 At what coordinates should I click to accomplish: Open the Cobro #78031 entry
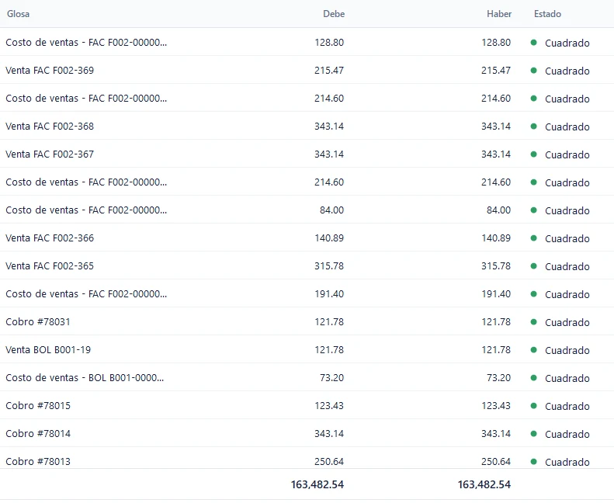point(38,322)
